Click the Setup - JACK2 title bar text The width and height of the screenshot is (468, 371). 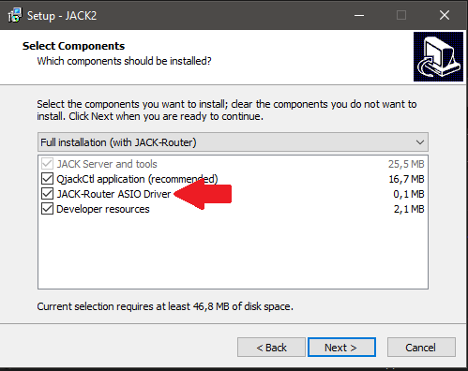[62, 16]
